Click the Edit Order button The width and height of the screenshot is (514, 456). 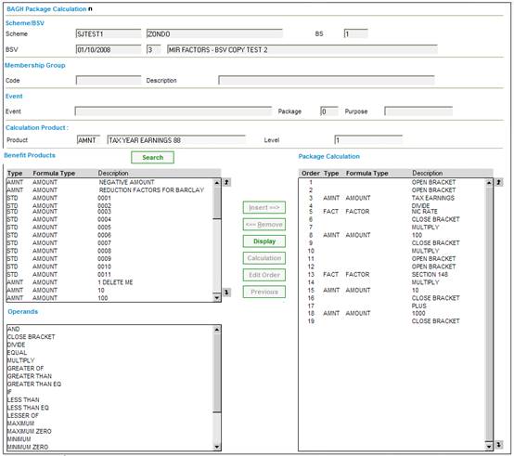[x=264, y=275]
